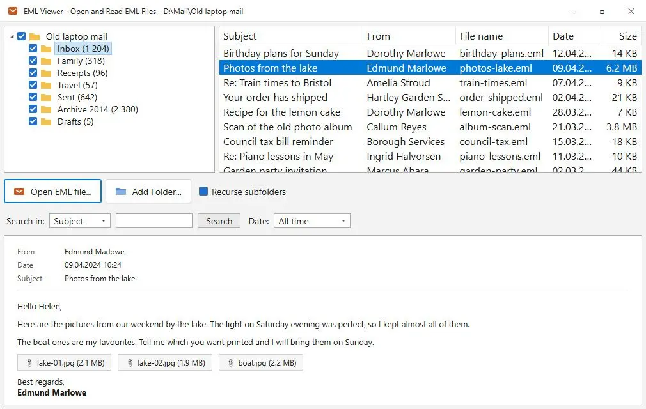Uncheck the Archive 2014 folder checkbox
This screenshot has width=646, height=409.
(x=33, y=109)
